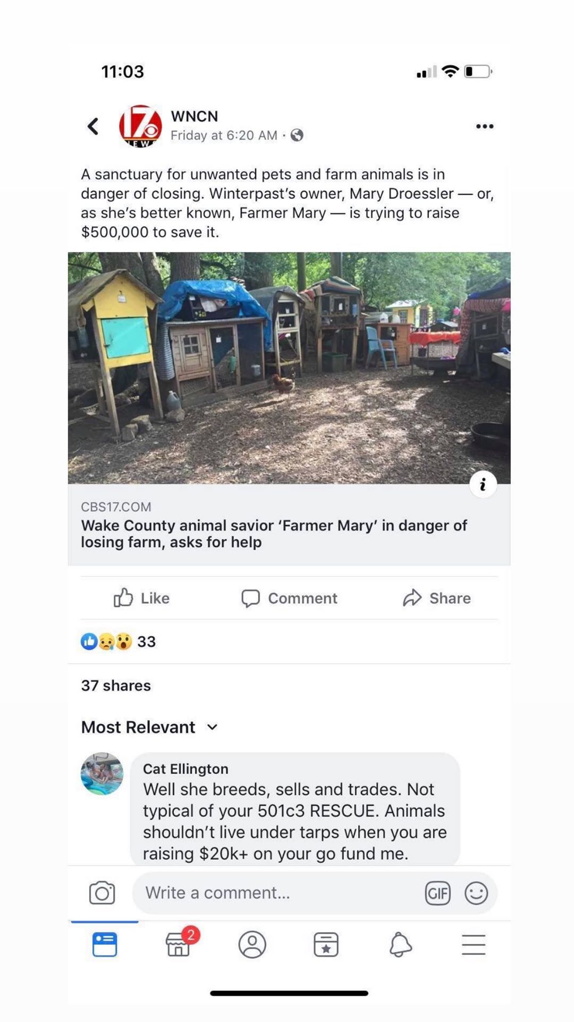This screenshot has height=1022, width=574.
Task: Tap the back arrow
Action: point(93,126)
